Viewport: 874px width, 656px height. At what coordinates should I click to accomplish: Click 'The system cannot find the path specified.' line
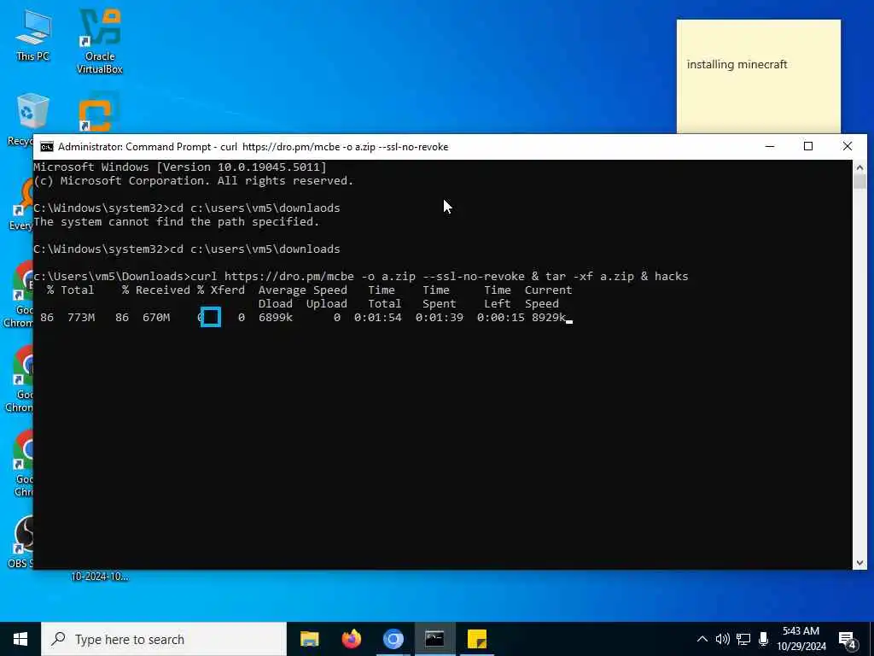[176, 222]
